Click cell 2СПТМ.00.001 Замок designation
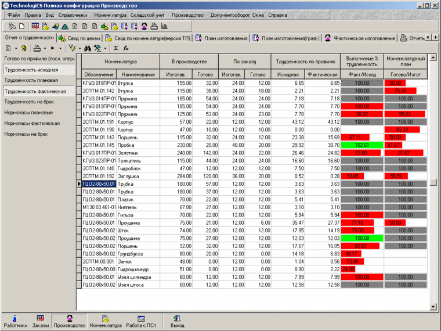 (99, 261)
